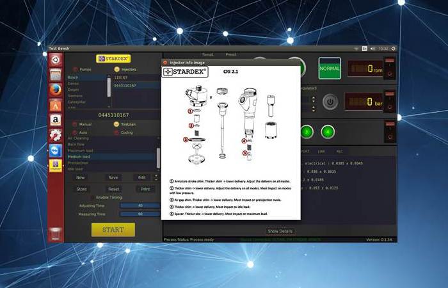Select the Injectors radio button

116,69
